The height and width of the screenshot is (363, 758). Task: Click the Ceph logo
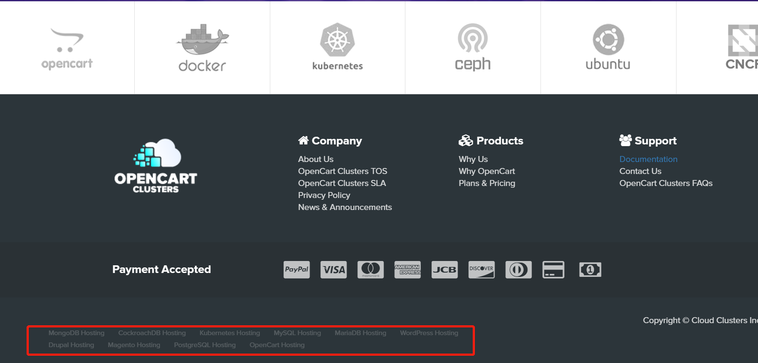point(473,46)
